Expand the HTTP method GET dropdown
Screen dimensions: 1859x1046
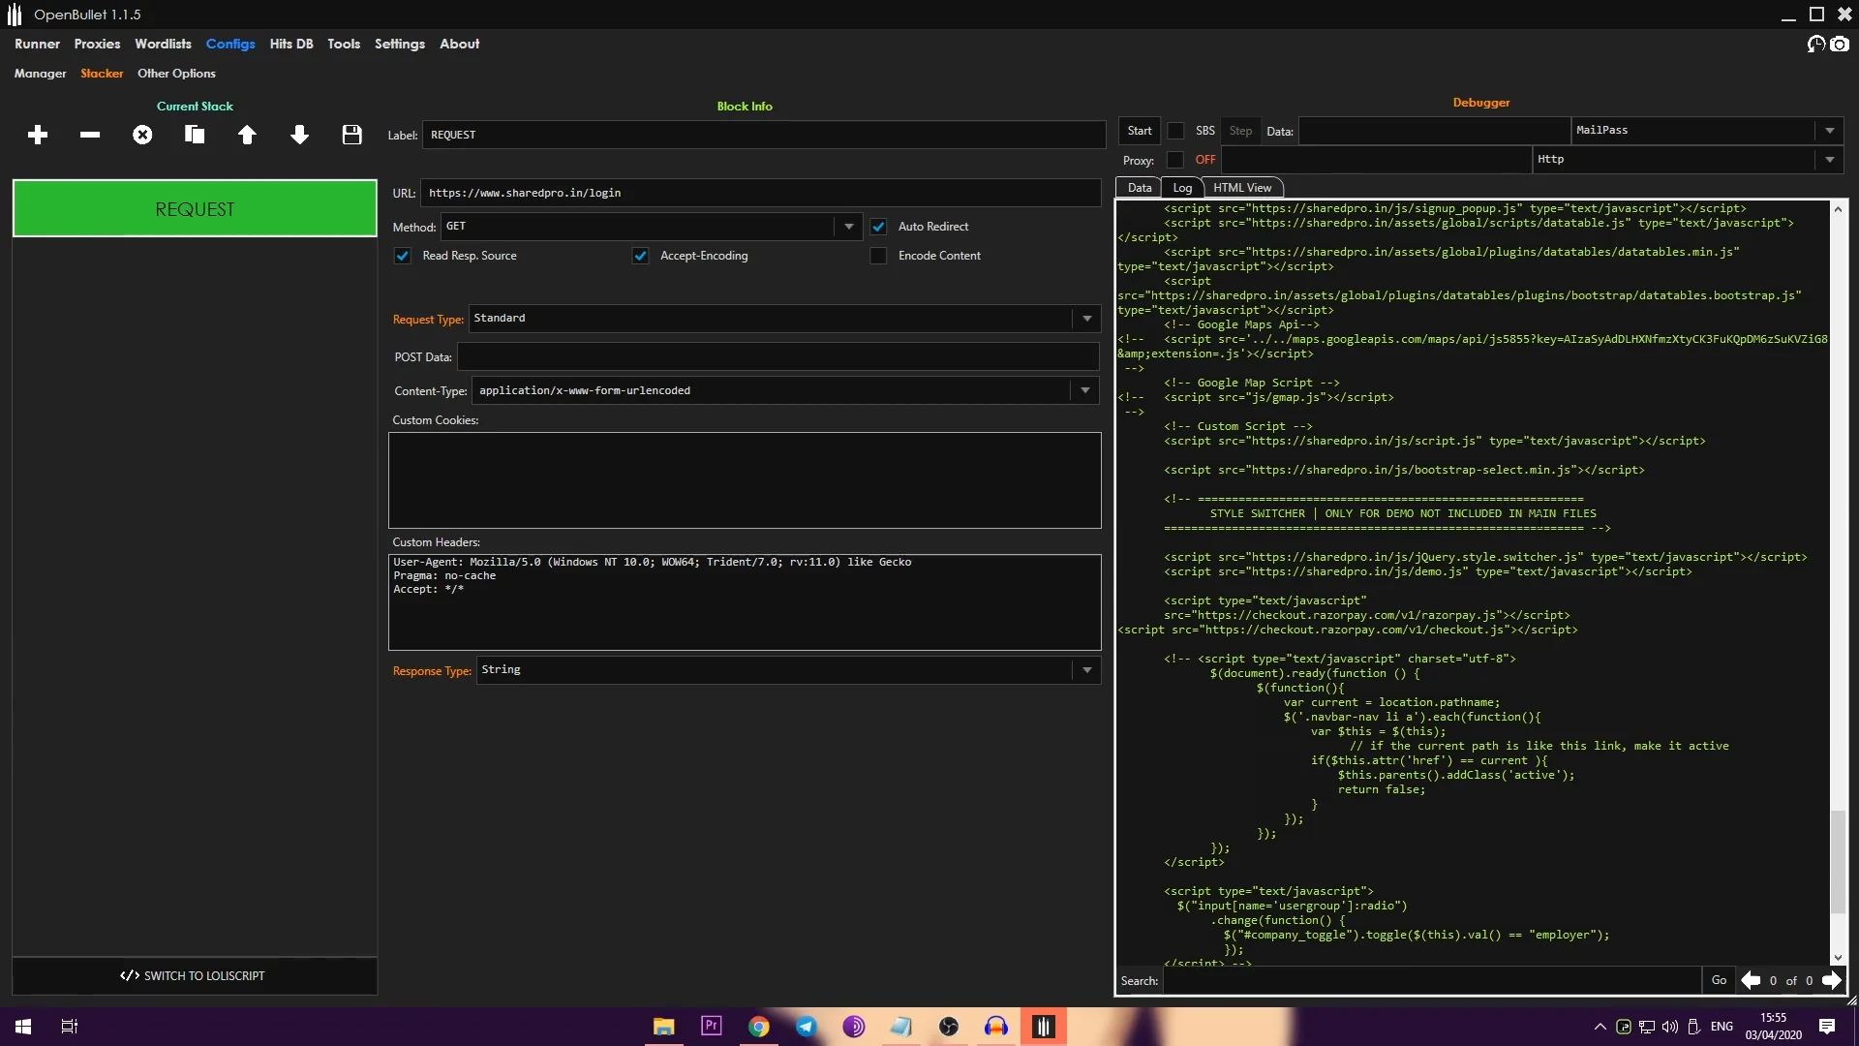pos(848,226)
